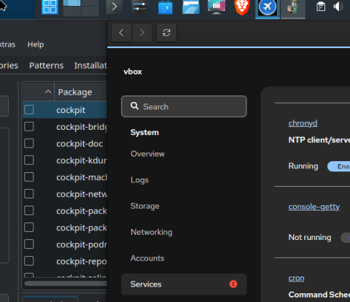This screenshot has width=350, height=302.
Task: Switch to Installation tab in YaST
Action: pos(90,66)
